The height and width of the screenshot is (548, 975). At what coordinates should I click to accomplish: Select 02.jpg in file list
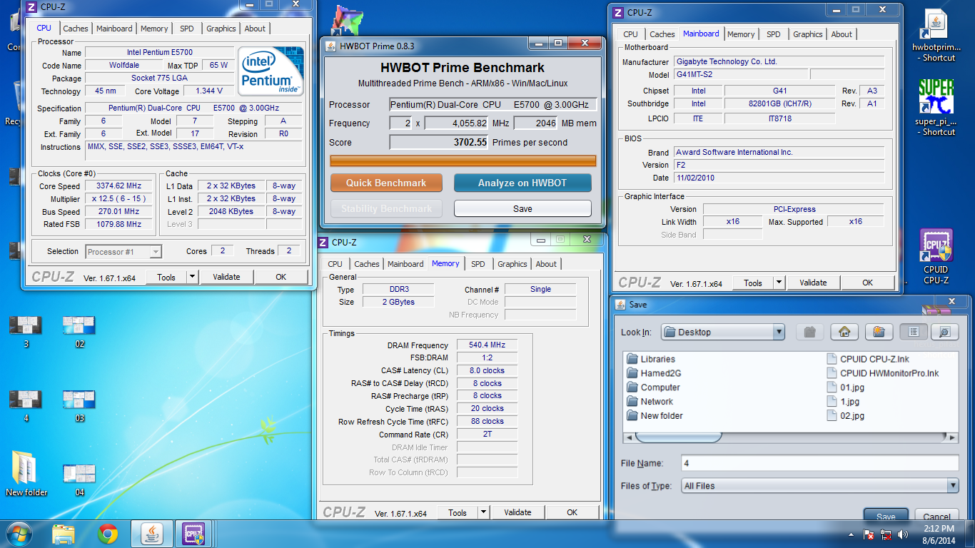coord(846,416)
